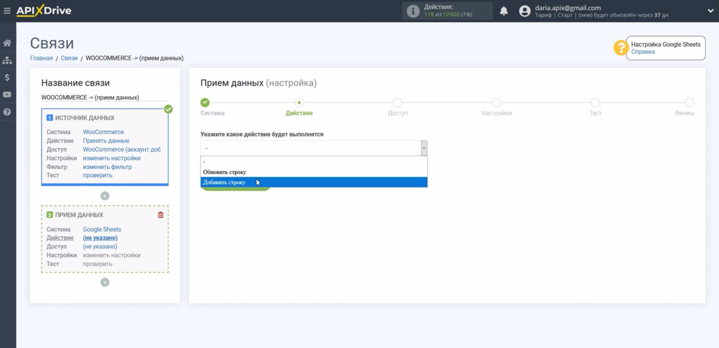Click the Система completed step

205,103
